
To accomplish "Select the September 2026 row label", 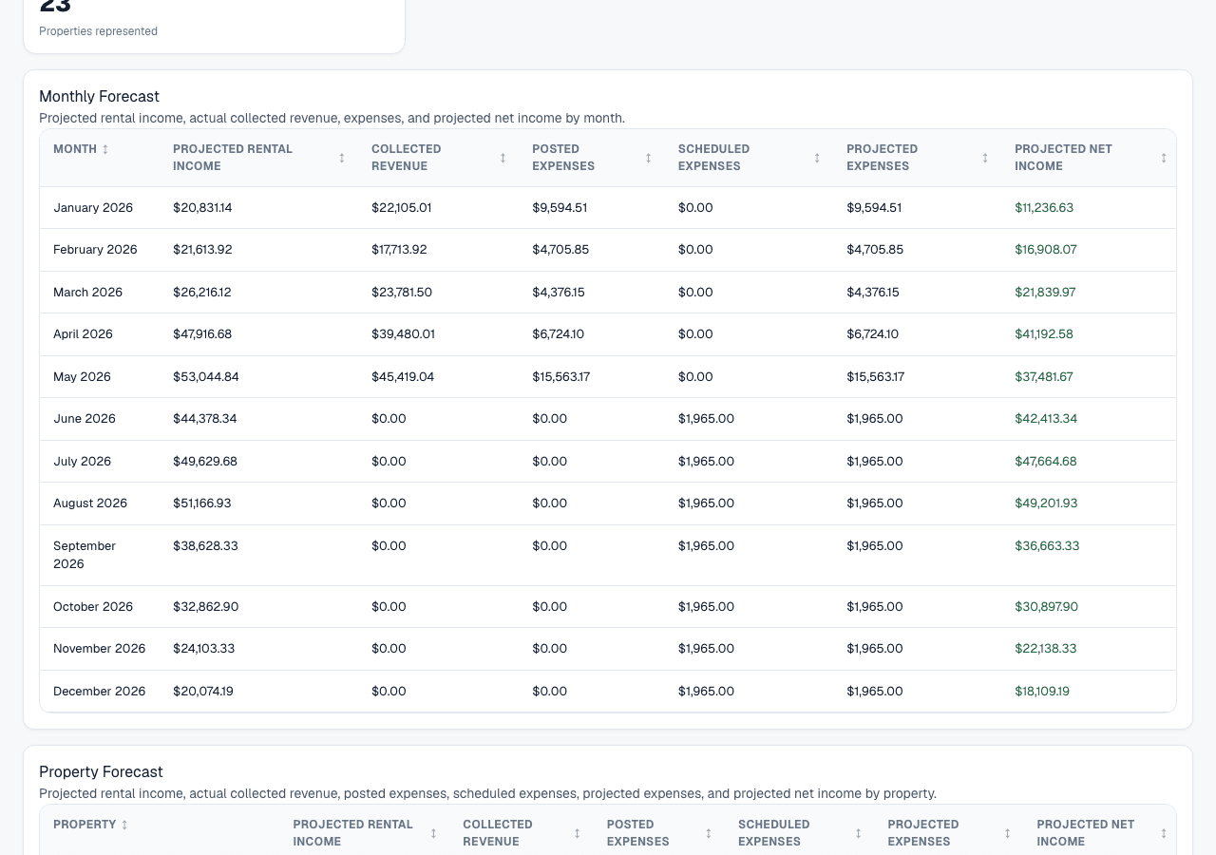I will [85, 555].
